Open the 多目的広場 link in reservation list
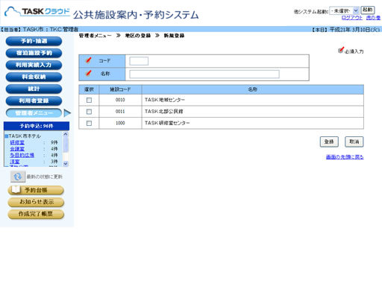The height and width of the screenshot is (286, 382). click(22, 155)
